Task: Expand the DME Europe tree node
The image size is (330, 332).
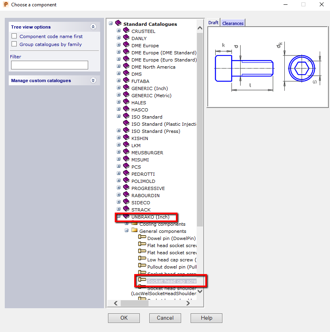Action: [119, 45]
